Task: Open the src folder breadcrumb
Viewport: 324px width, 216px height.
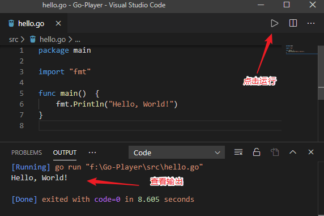Action: tap(14, 39)
